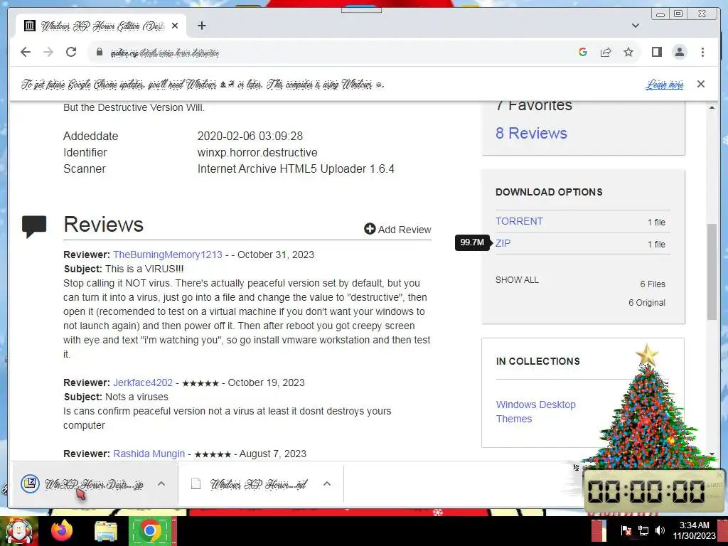Reload the current page
The height and width of the screenshot is (546, 728).
click(x=71, y=52)
